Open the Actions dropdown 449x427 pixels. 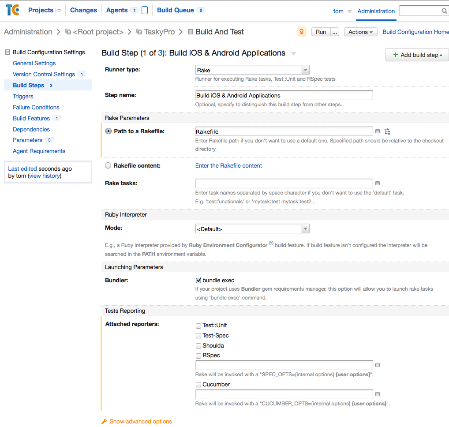click(360, 32)
